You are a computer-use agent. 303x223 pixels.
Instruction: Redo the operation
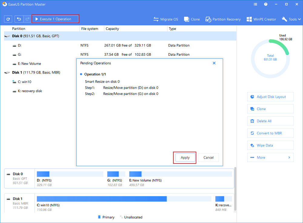[x=28, y=19]
